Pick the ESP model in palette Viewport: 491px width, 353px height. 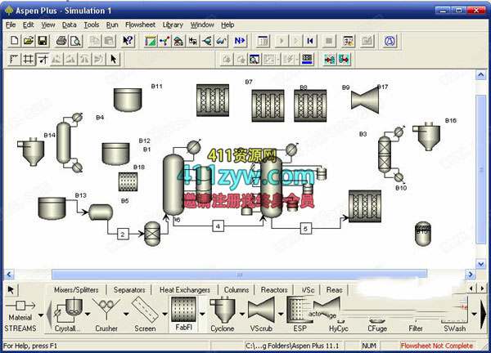pyautogui.click(x=300, y=312)
